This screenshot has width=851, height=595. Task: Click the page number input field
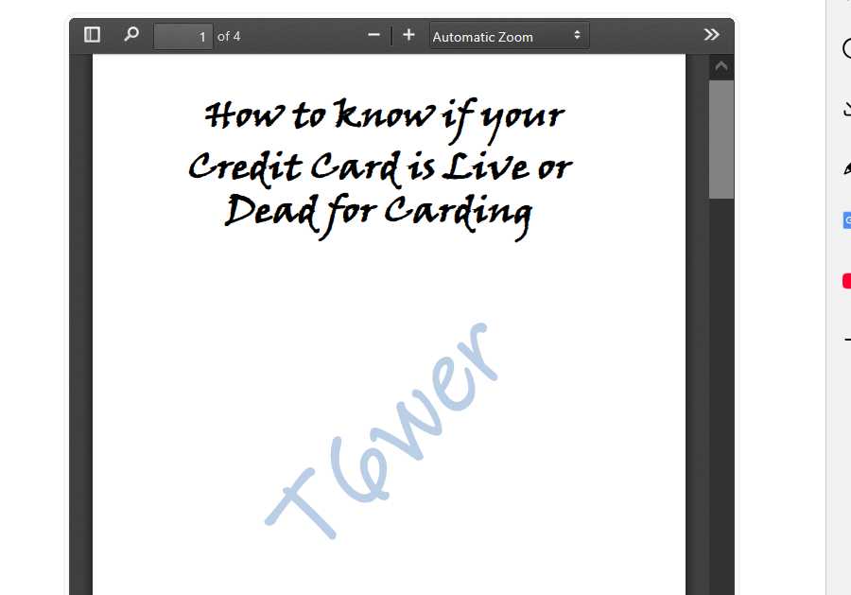click(x=183, y=35)
